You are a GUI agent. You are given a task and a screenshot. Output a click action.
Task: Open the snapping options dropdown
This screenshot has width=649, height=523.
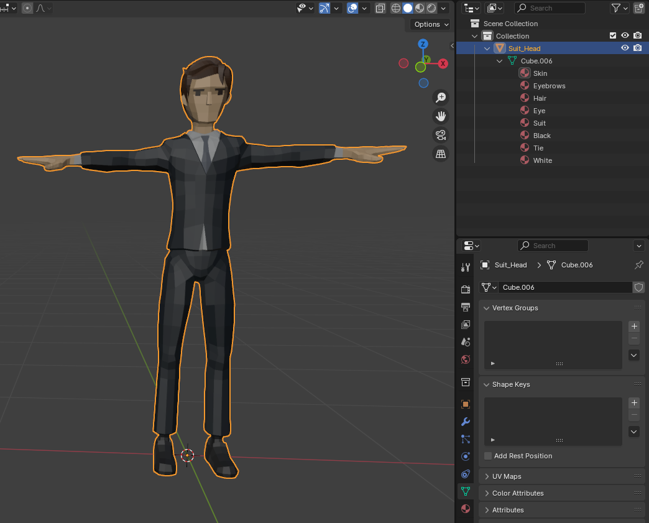pyautogui.click(x=337, y=8)
